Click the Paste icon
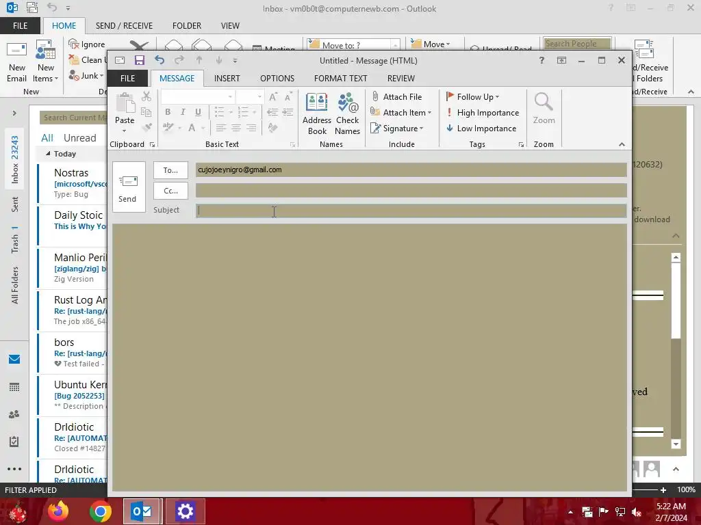 click(x=125, y=104)
